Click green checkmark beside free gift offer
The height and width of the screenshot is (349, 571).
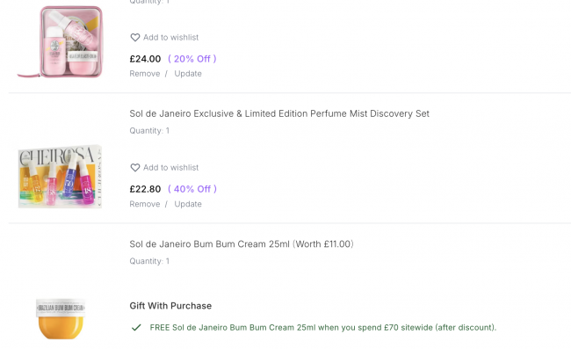coord(136,328)
